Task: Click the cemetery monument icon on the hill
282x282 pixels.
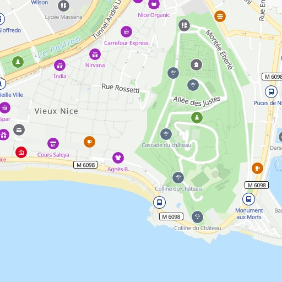Action: (x=197, y=64)
